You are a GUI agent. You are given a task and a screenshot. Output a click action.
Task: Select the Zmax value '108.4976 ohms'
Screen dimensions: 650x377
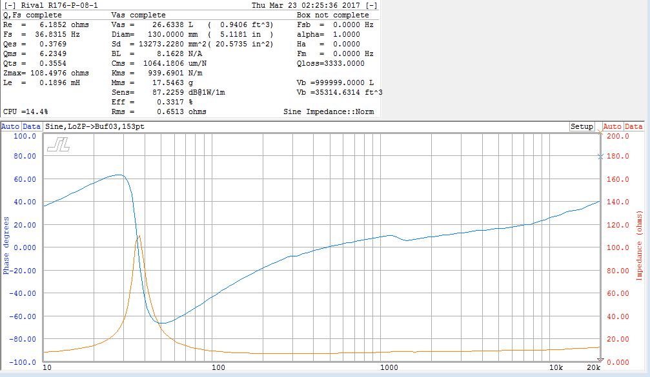click(59, 73)
